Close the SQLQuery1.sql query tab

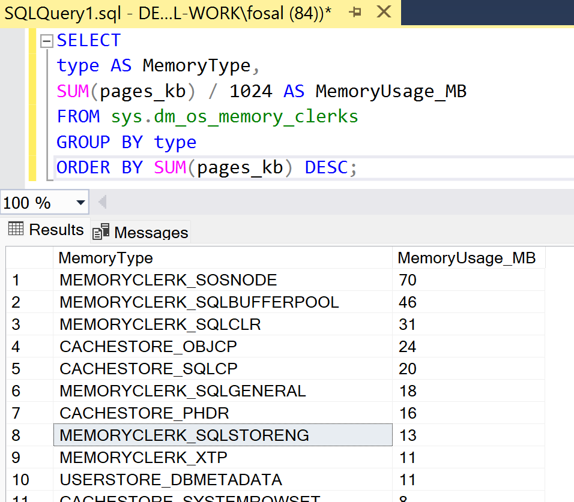[384, 12]
